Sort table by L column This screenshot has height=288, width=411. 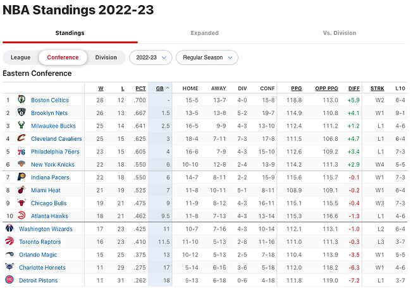[123, 88]
